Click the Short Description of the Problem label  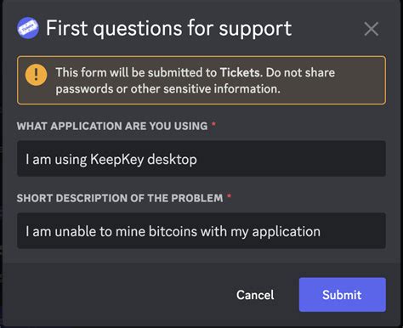pos(120,198)
